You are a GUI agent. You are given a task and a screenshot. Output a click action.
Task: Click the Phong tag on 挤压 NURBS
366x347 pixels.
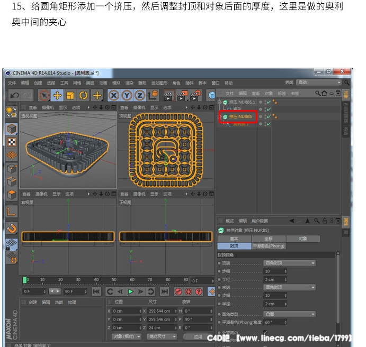click(x=275, y=116)
